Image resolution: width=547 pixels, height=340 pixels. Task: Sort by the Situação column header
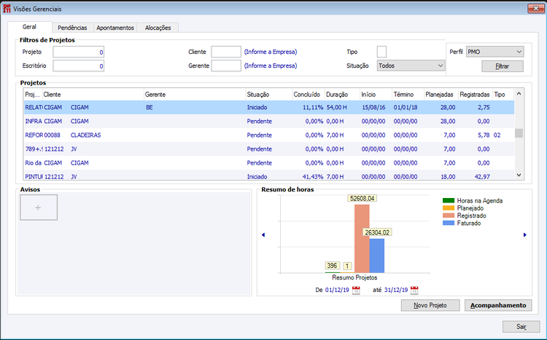click(x=269, y=95)
